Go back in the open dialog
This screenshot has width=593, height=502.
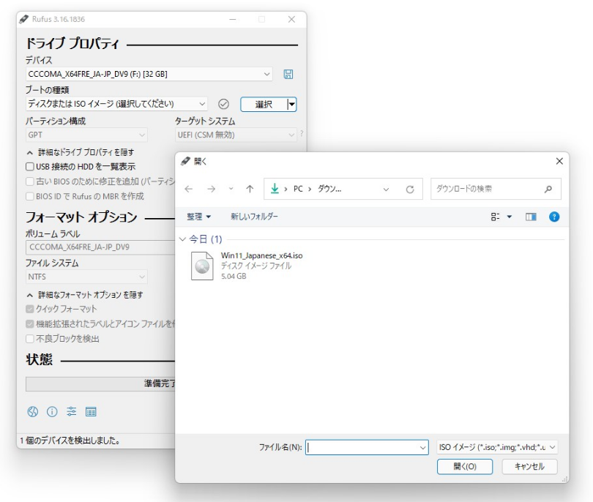coord(189,189)
